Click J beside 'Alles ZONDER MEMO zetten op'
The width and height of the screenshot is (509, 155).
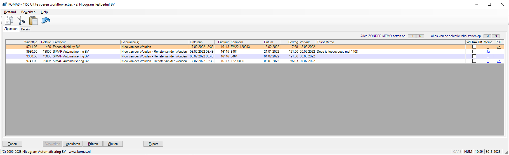coord(412,36)
